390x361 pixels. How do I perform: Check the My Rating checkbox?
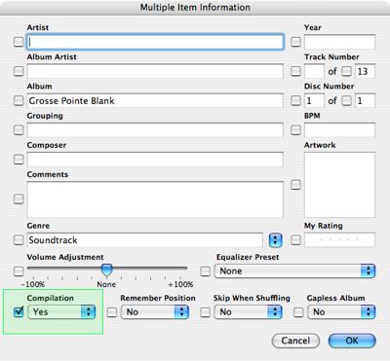(x=295, y=240)
